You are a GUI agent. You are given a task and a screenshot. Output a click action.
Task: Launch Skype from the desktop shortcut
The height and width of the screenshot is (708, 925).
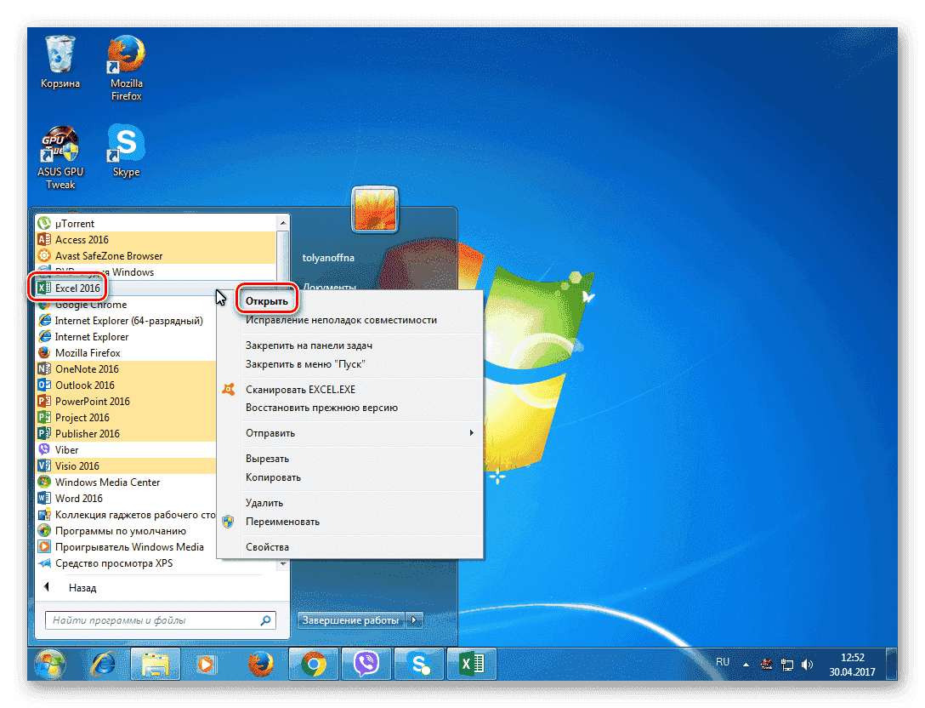coord(126,146)
